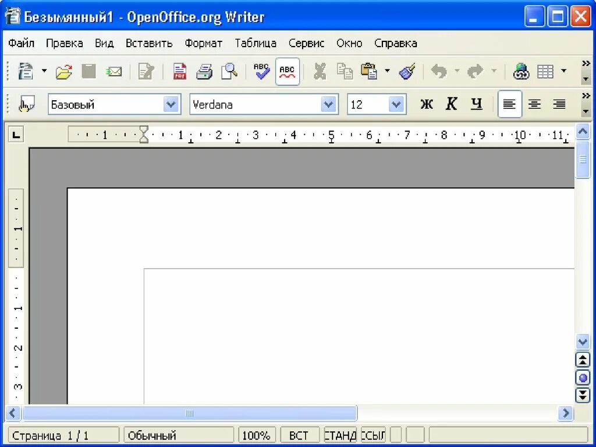Click the Insert Table grid icon

click(x=545, y=72)
